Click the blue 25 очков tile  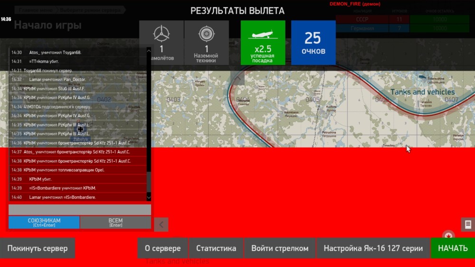tap(313, 43)
